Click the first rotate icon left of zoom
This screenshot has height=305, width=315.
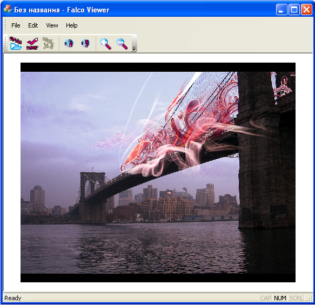(x=69, y=43)
